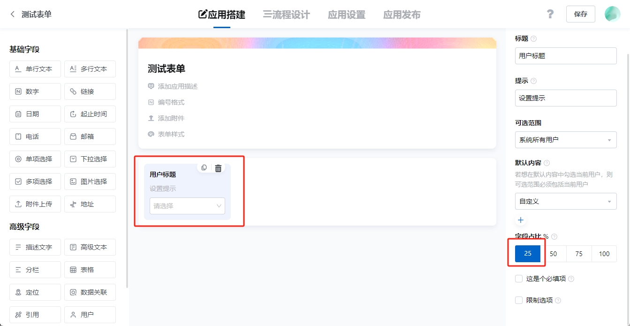Screen dimensions: 630x326
Task: Click the 添加附件 upload option
Action: [x=171, y=118]
